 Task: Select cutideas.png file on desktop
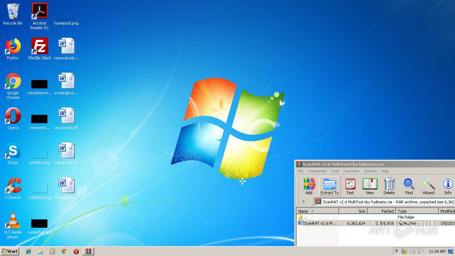coord(39,191)
